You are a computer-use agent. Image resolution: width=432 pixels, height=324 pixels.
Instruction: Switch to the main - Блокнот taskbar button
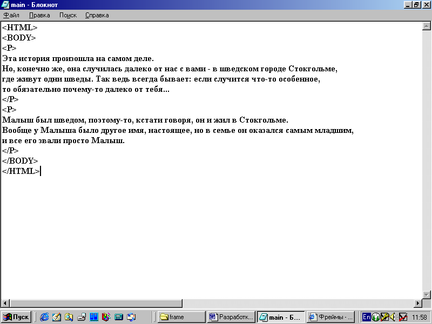click(x=281, y=317)
